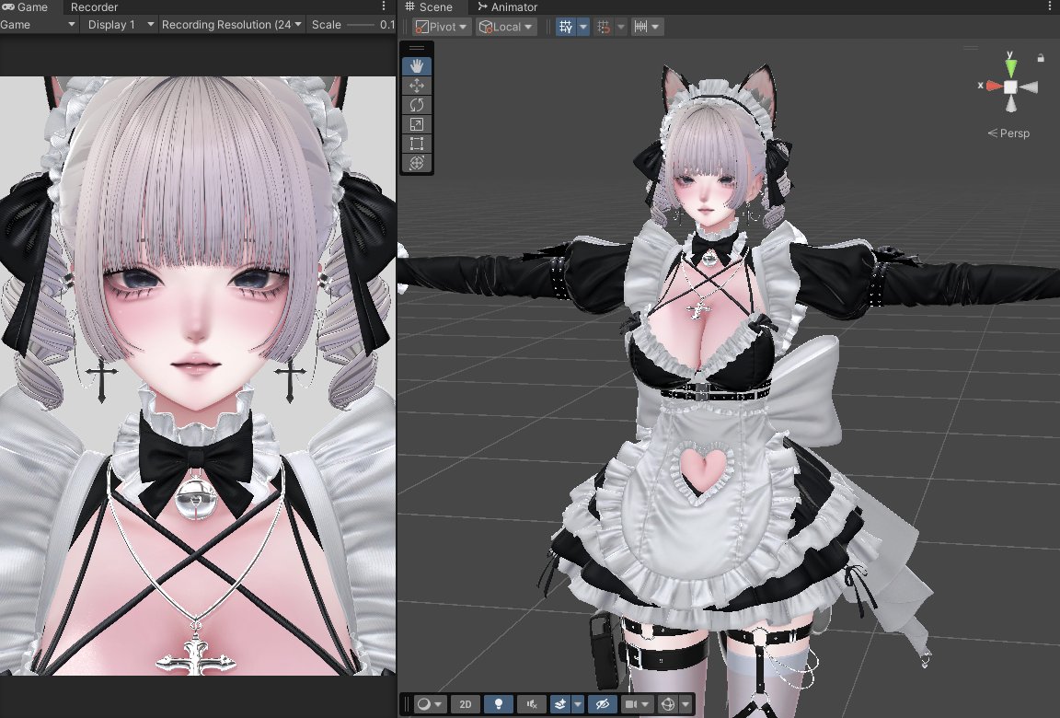Screen dimensions: 1060x718
Task: Open the Local handle rotation dropdown
Action: tap(506, 27)
